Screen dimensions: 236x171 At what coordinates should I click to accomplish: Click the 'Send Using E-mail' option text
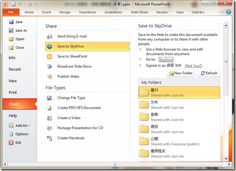coord(72,36)
